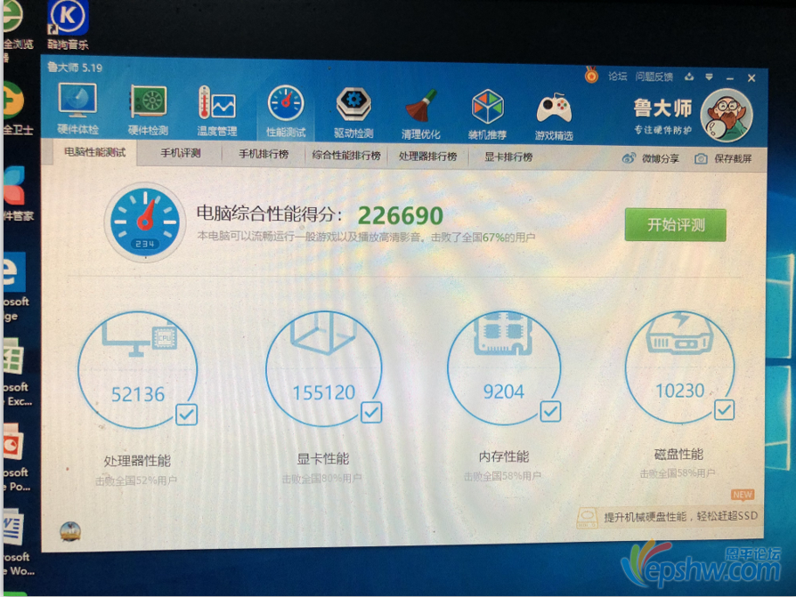
Task: Click the disk score circle showing 10230
Action: (x=680, y=367)
